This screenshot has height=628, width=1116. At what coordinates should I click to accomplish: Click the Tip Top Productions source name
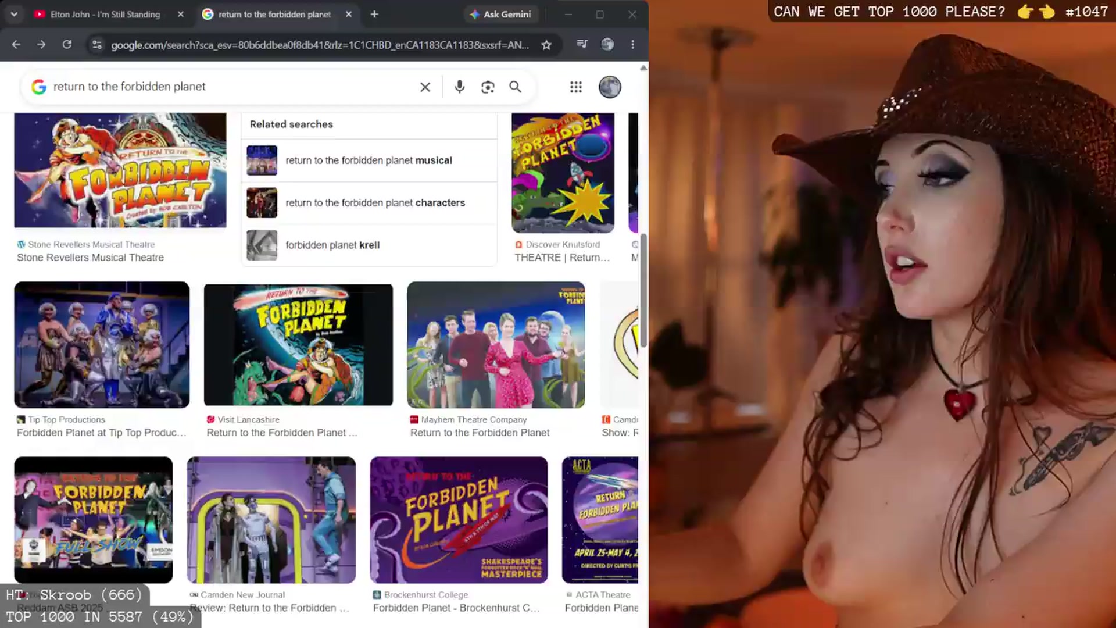tap(67, 420)
